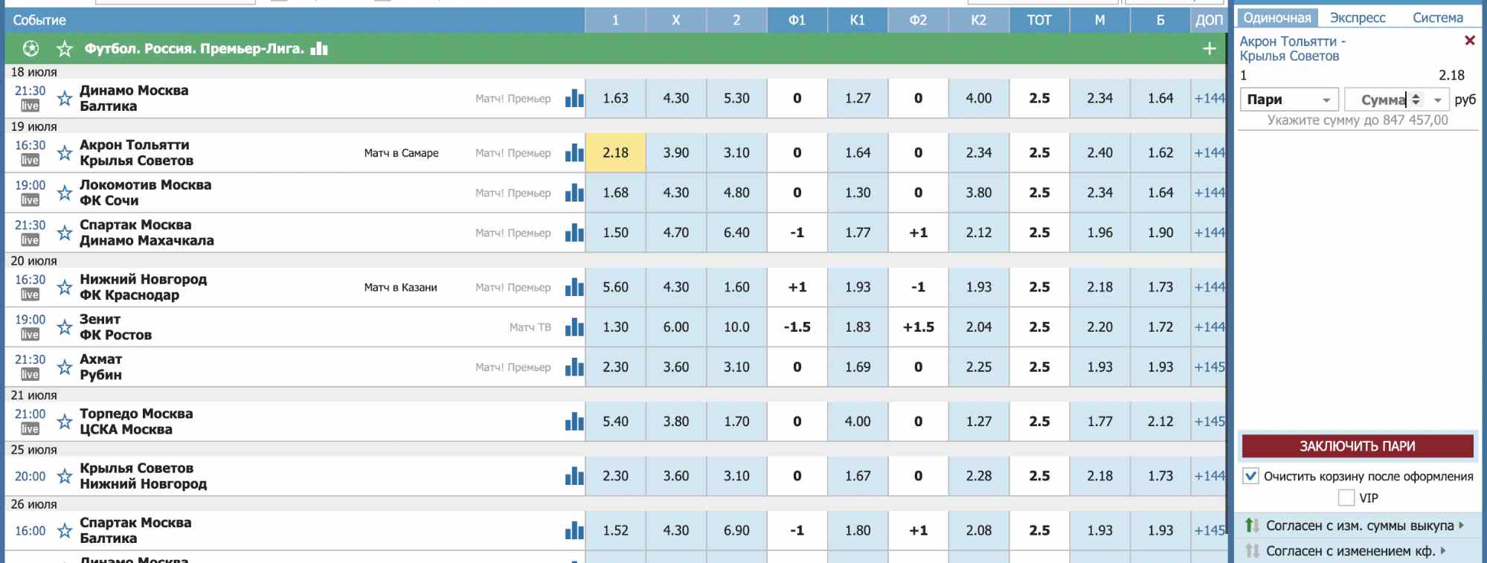Open statistics chart for Зенит – ФК Ростов
Viewport: 1487px width, 563px height.
574,327
